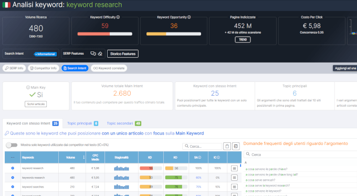The width and height of the screenshot is (357, 196).
Task: Click the keyword Cerca... search field
Action: point(202,146)
